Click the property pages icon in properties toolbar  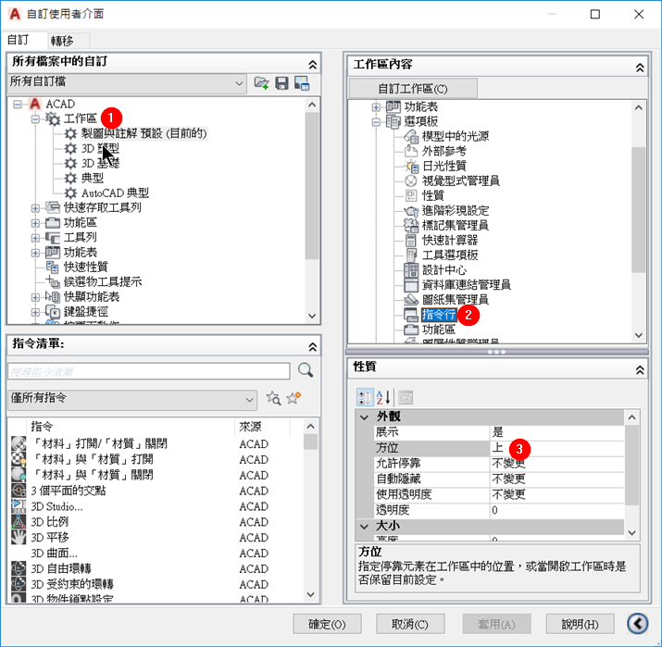(x=406, y=397)
